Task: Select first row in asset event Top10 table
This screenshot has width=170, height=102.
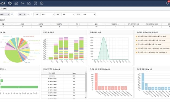Action: [x=63, y=76]
